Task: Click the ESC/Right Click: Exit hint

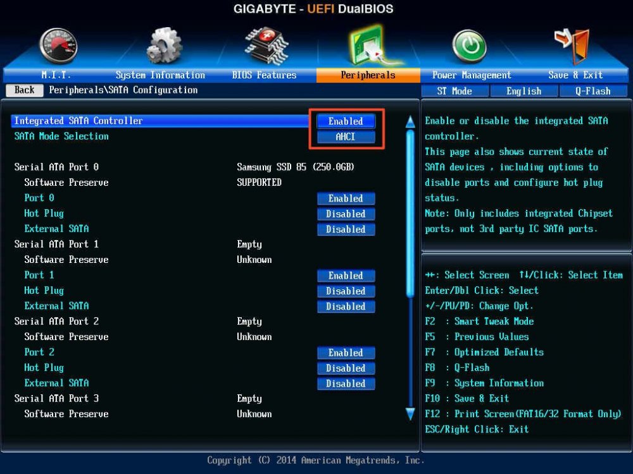Action: [477, 429]
